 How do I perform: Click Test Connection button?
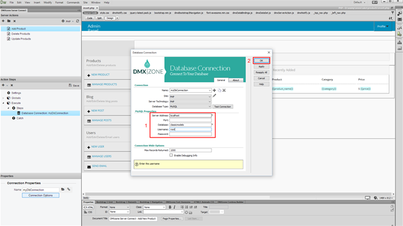[223, 106]
